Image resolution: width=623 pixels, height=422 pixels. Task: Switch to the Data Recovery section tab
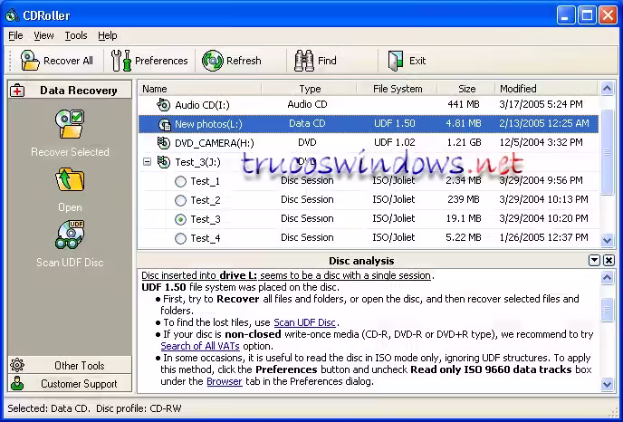point(70,90)
